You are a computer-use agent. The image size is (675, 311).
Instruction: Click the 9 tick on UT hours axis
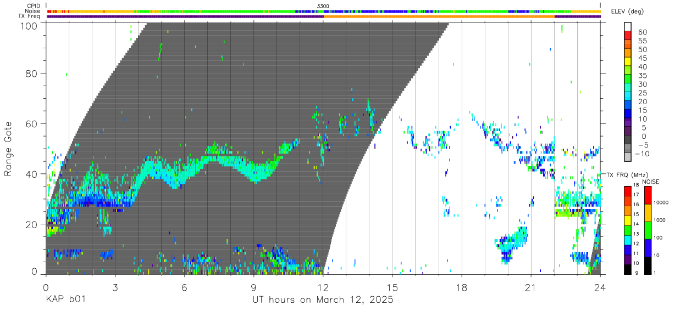pyautogui.click(x=254, y=287)
